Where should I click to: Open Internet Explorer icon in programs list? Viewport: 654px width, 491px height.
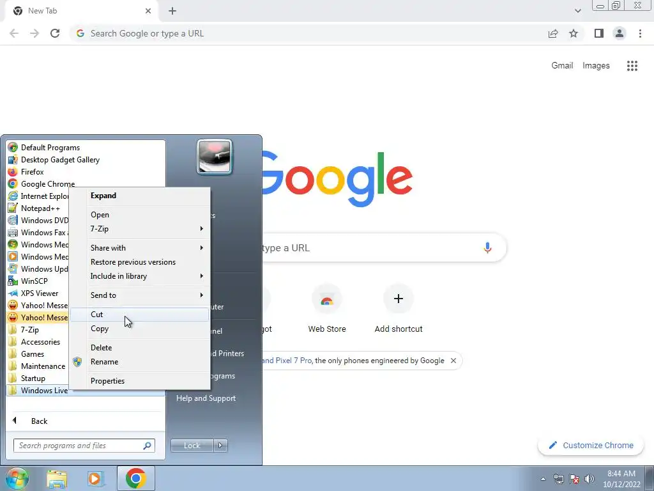(13, 196)
